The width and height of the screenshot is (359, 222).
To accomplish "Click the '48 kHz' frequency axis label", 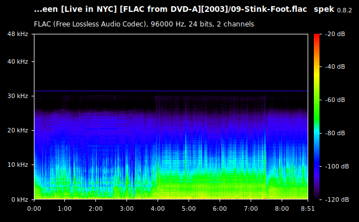I will tap(17, 34).
